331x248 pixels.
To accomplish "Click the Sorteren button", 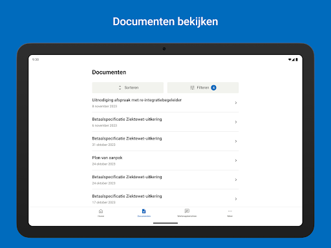I will point(128,88).
